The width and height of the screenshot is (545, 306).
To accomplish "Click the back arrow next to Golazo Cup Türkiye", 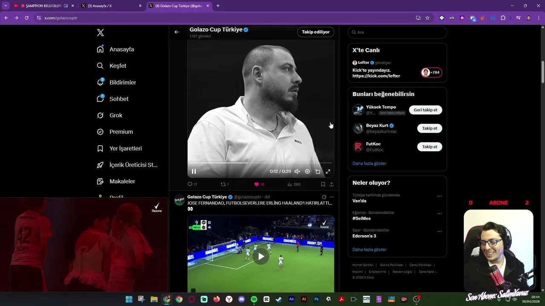I will click(177, 32).
